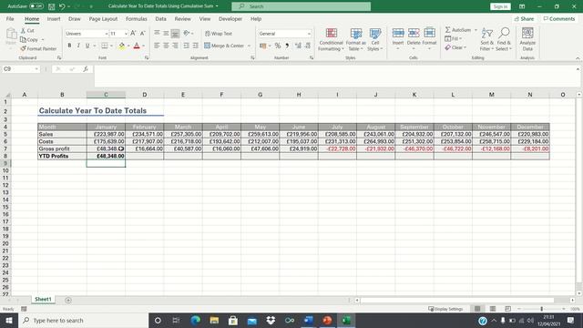Viewport: 583px width, 328px height.
Task: Decrease font size icon
Action: [142, 34]
